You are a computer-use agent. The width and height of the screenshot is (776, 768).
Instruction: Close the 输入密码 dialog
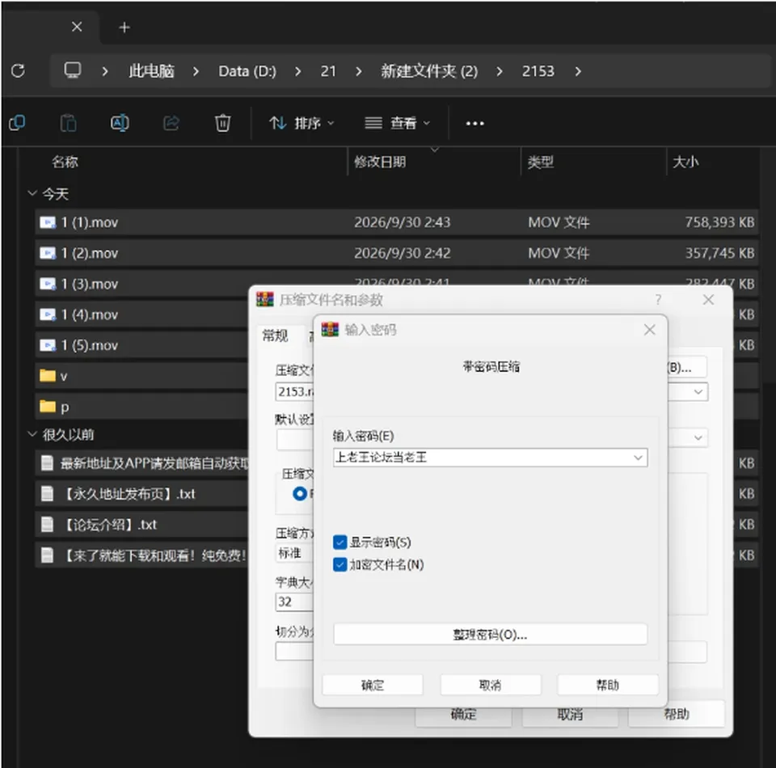650,330
